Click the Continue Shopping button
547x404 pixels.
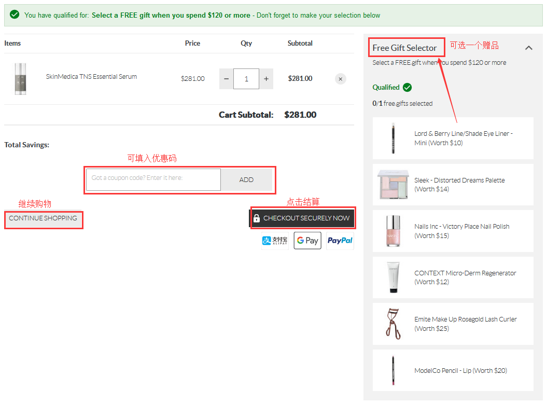(43, 219)
